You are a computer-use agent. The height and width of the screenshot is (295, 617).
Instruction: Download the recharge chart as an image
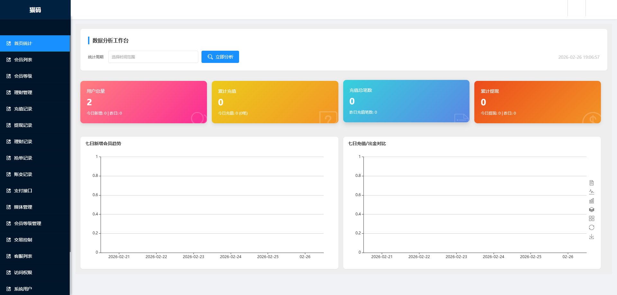coord(591,237)
